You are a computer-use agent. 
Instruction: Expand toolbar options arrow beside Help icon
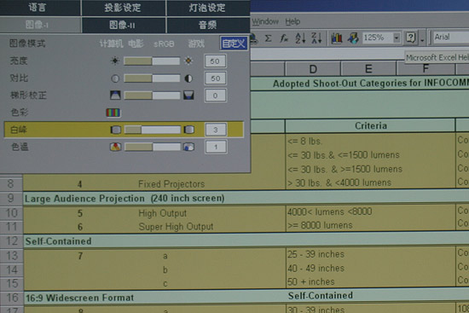[422, 38]
